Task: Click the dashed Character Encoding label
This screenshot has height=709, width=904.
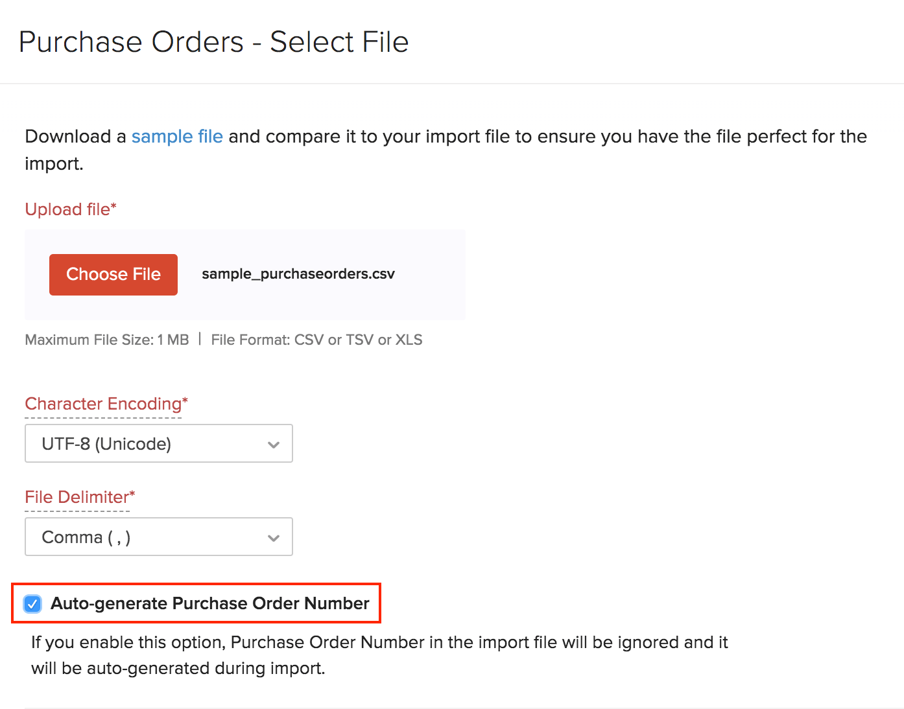Action: [106, 403]
